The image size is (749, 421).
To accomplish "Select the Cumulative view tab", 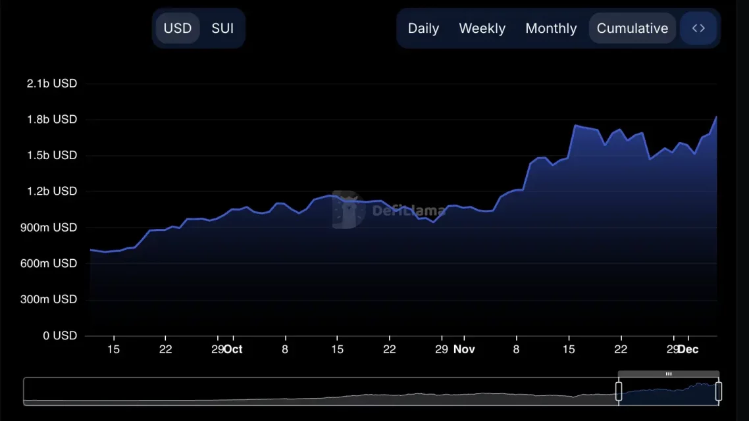I will pos(632,28).
